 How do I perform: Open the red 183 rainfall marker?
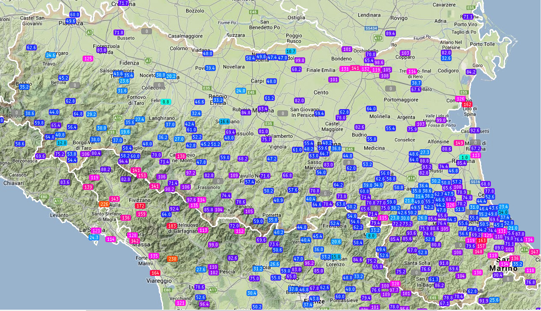[x=172, y=226]
